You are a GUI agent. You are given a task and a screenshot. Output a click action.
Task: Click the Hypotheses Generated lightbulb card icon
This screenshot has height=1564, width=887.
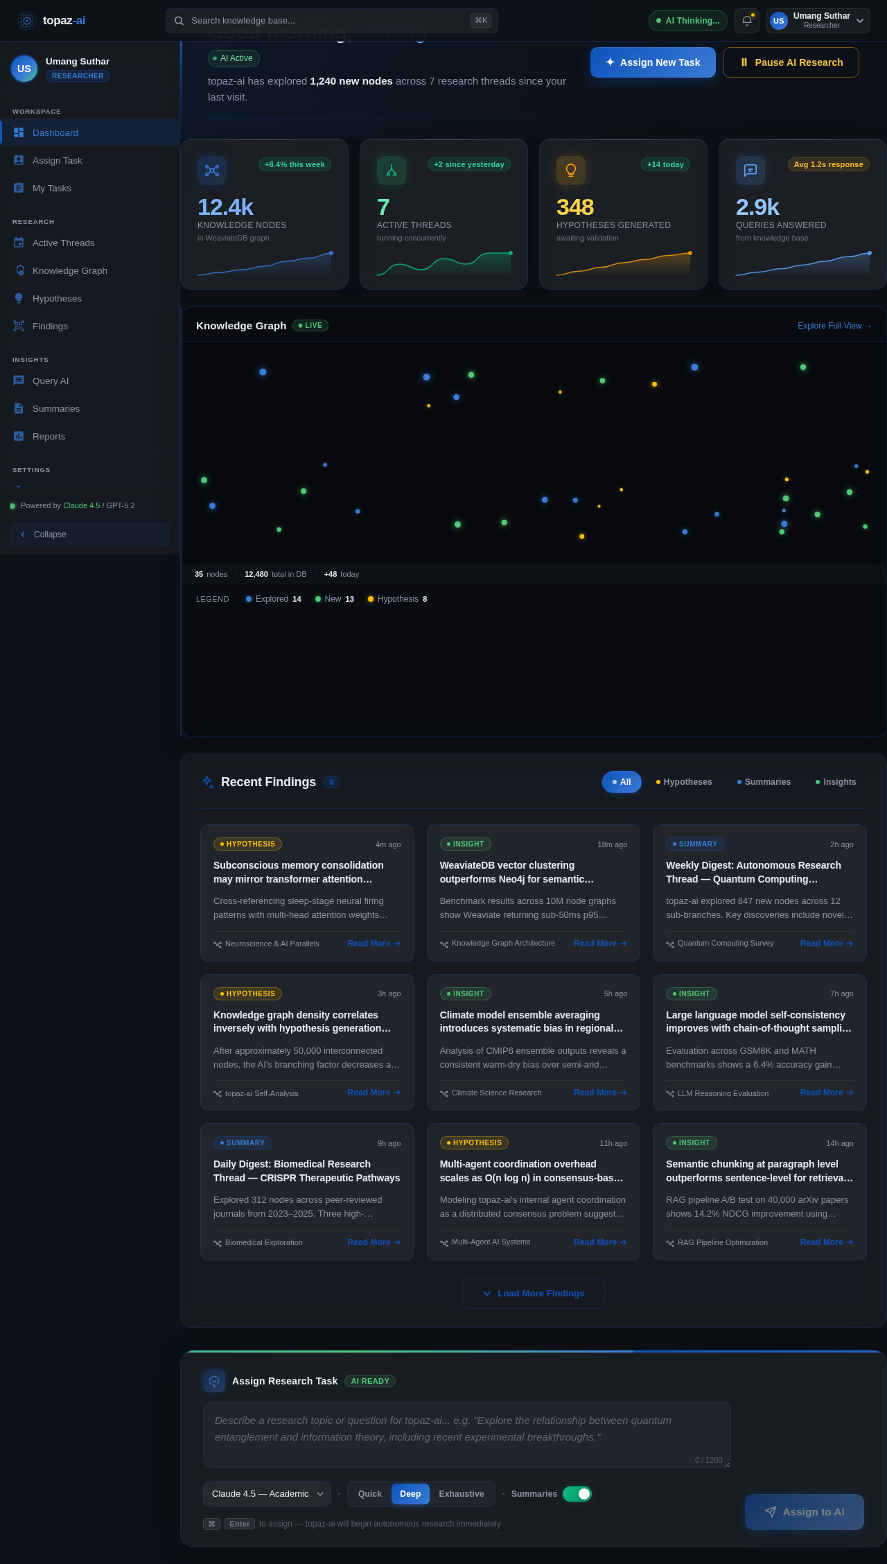point(571,171)
